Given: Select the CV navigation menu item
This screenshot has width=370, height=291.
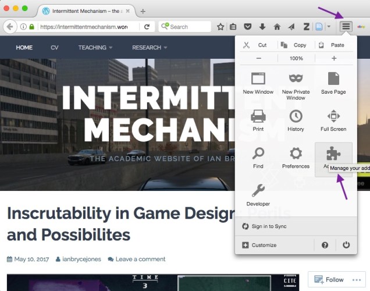Looking at the screenshot, I should [55, 47].
